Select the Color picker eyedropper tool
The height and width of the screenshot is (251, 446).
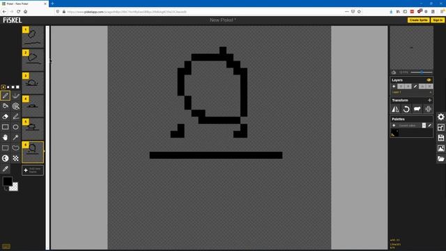click(x=5, y=169)
